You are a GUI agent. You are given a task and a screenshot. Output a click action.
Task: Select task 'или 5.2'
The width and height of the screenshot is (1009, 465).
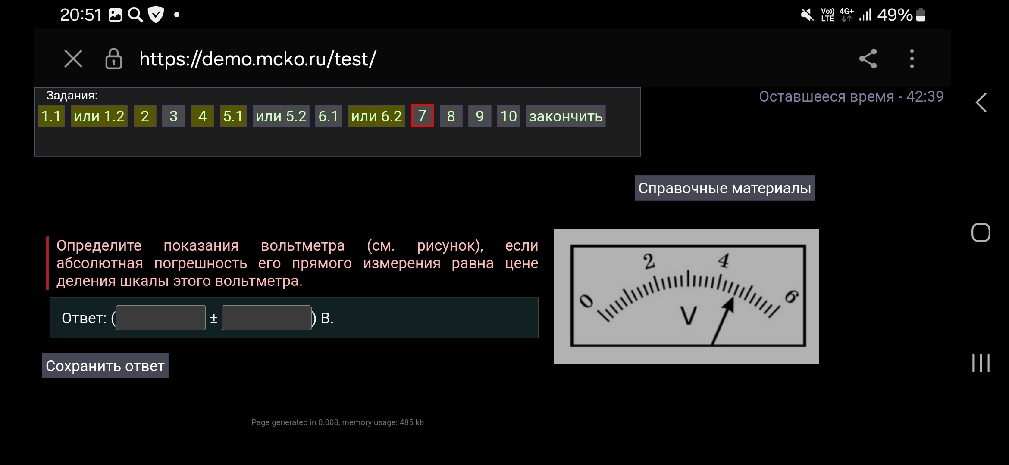point(281,116)
